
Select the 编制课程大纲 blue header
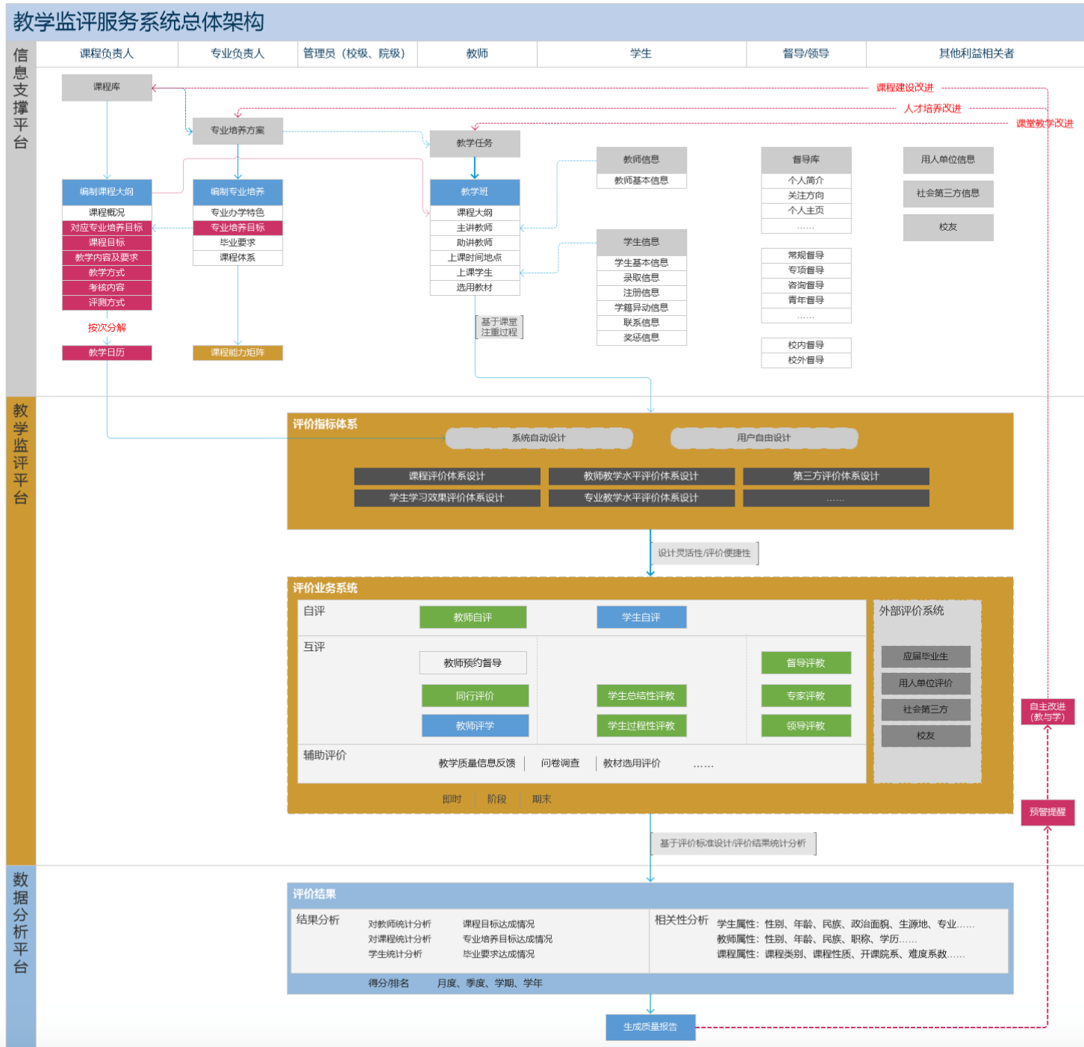pyautogui.click(x=107, y=192)
